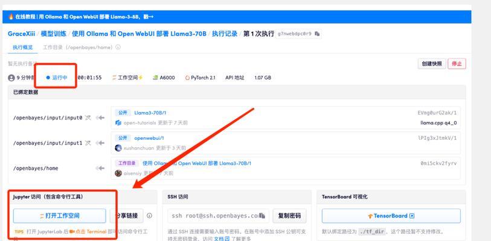Click the 工作目录 badge in bound data
The width and height of the screenshot is (491, 241).
pyautogui.click(x=127, y=163)
